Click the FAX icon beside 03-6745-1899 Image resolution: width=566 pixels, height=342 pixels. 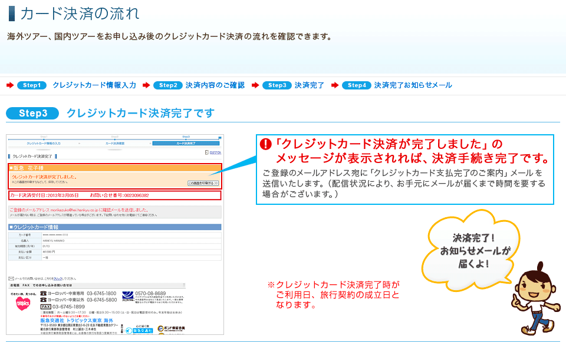[x=45, y=307]
